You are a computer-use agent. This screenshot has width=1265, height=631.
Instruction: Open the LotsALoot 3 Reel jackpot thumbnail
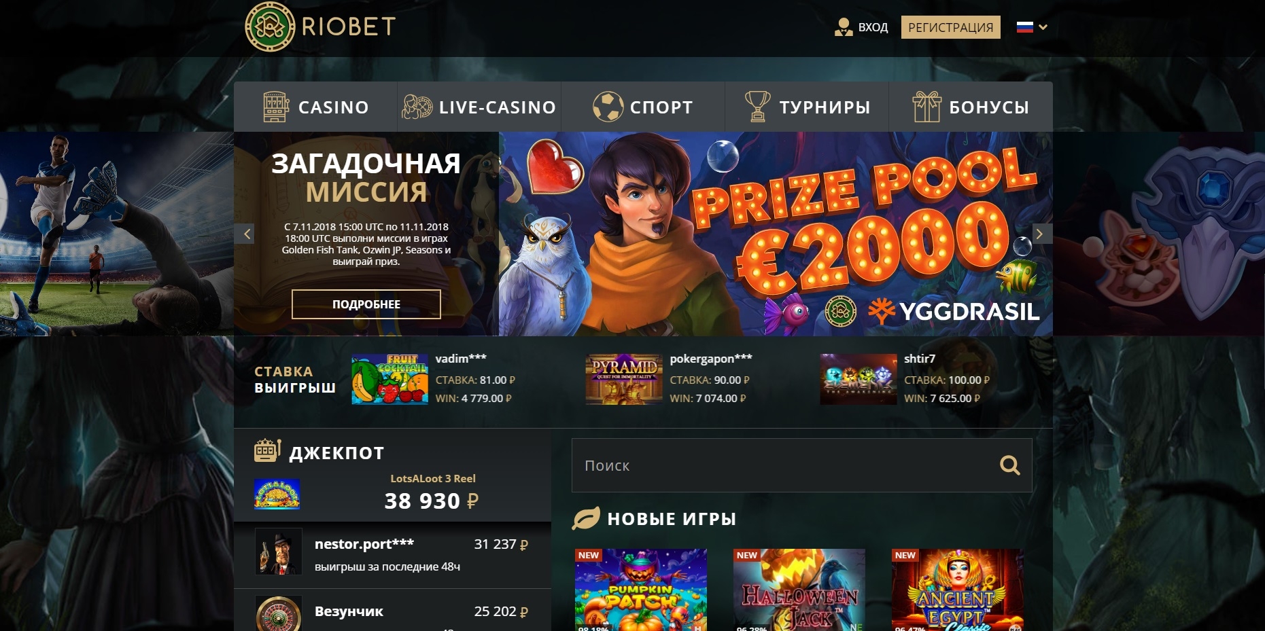(277, 494)
